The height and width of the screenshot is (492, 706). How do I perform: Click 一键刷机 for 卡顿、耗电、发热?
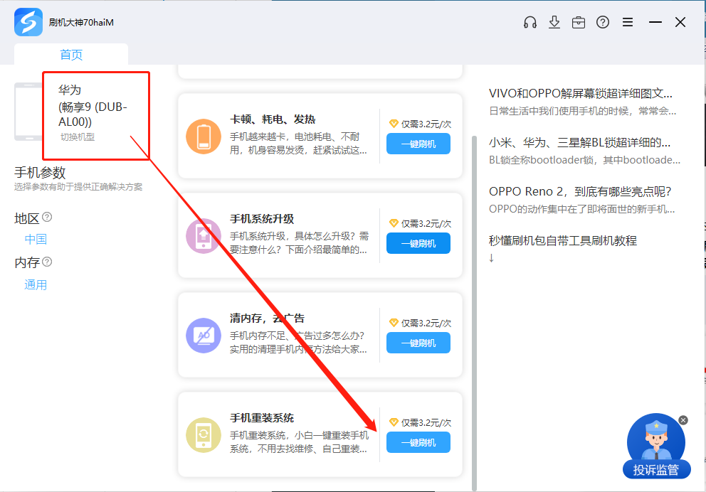click(418, 144)
